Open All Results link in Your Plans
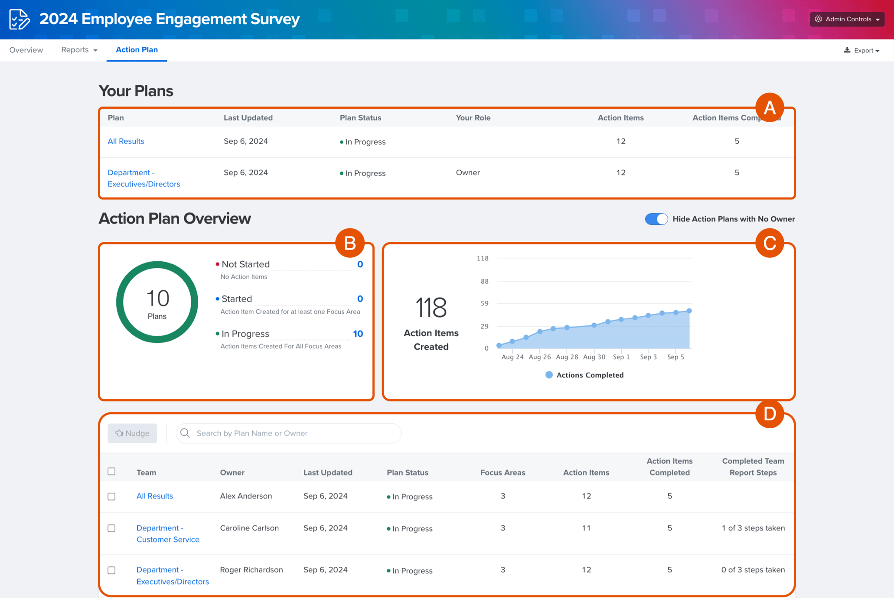The width and height of the screenshot is (894, 598). coord(126,141)
